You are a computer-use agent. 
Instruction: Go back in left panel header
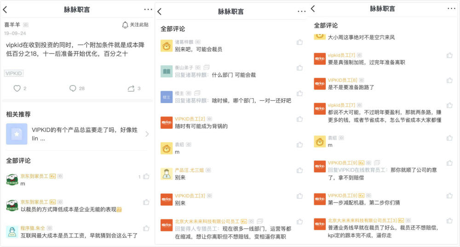5,10
